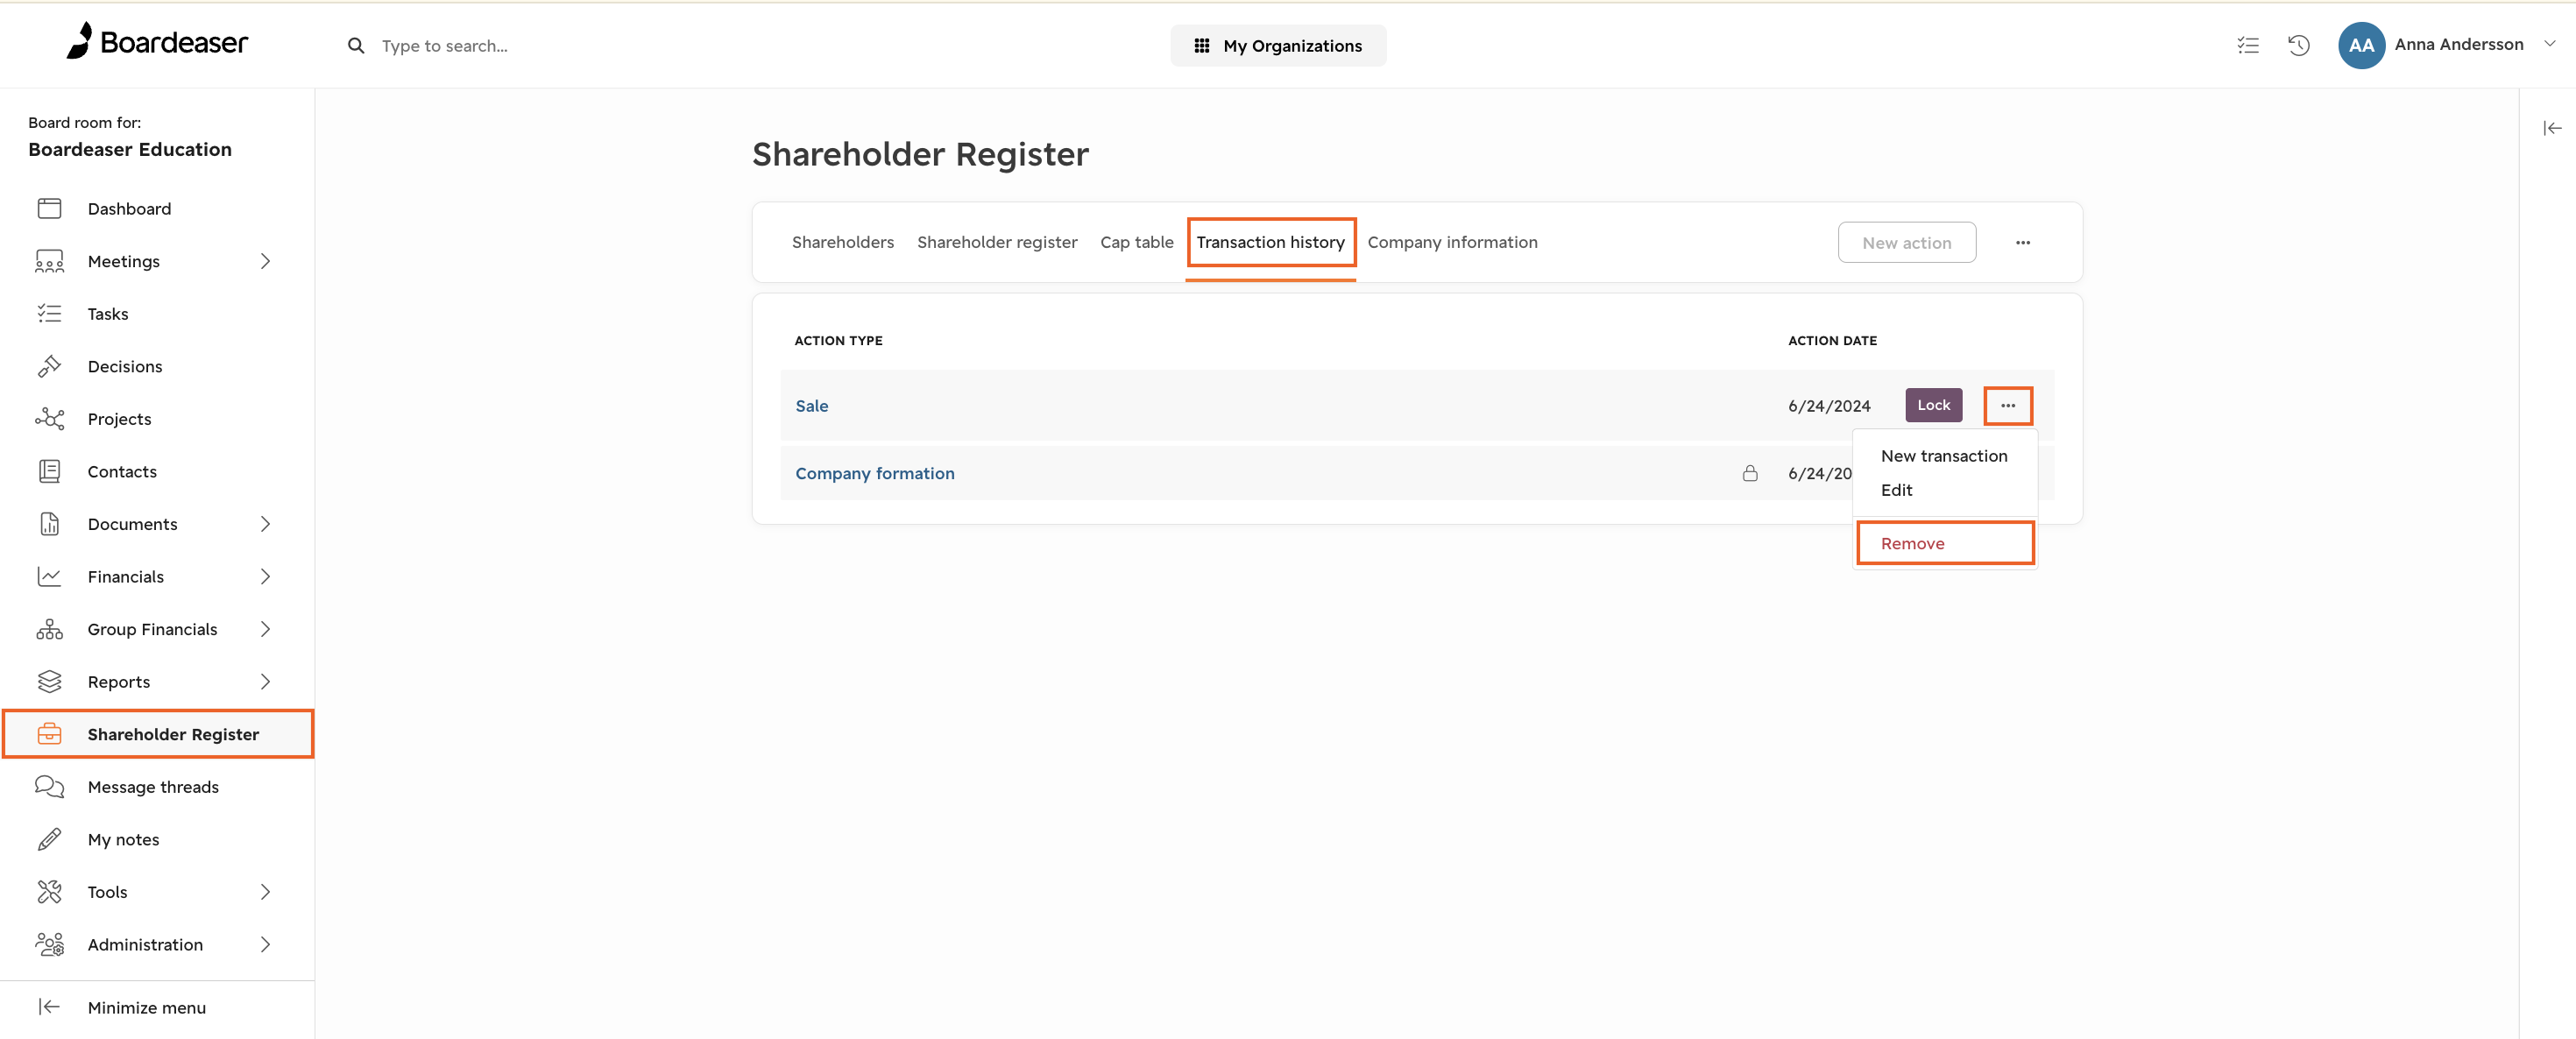Open the Company formation transaction link

874,473
